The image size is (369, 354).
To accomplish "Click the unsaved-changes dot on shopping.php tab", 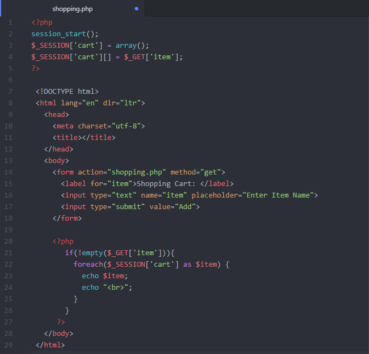I will tap(137, 9).
